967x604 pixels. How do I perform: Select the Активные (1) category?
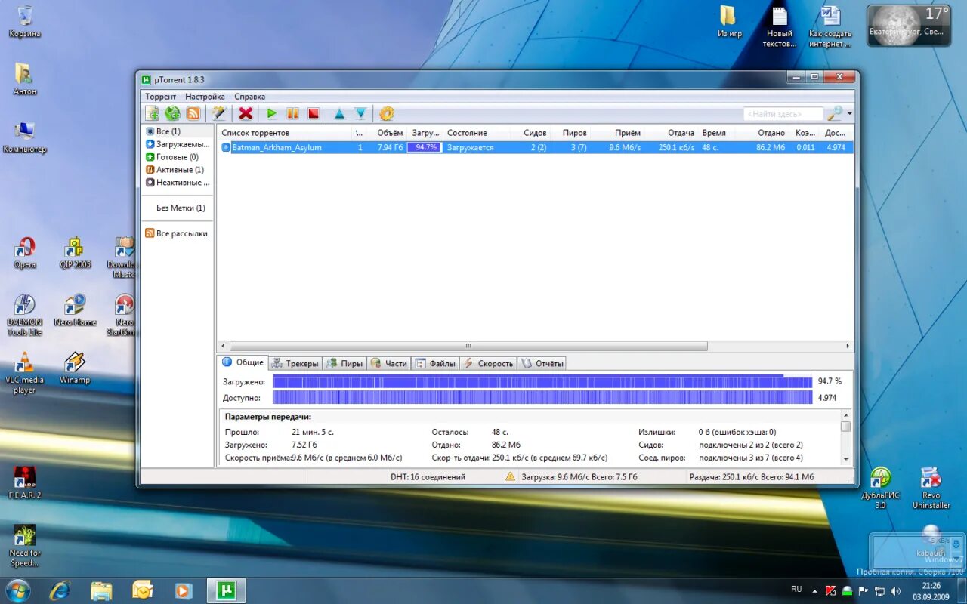coord(175,170)
